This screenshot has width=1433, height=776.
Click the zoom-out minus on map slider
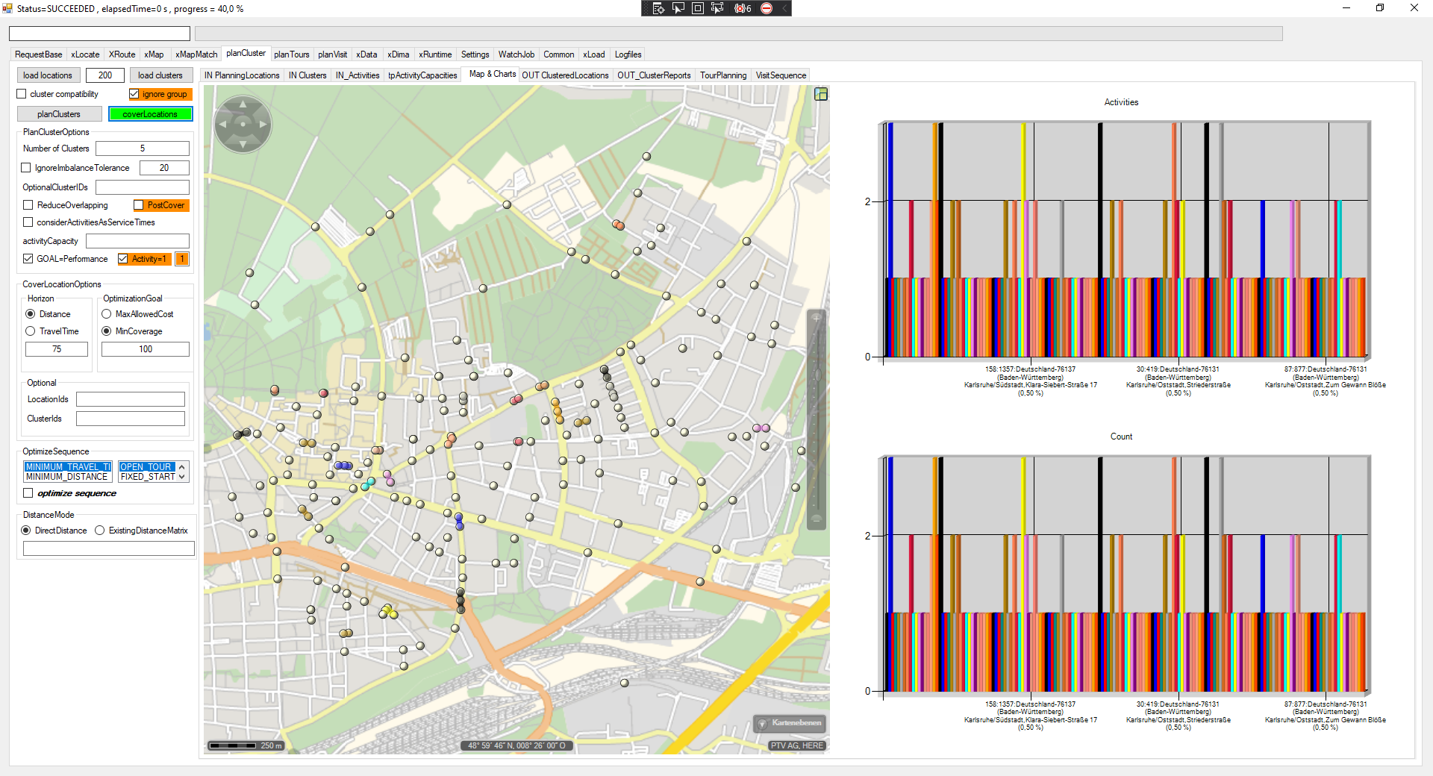click(817, 518)
